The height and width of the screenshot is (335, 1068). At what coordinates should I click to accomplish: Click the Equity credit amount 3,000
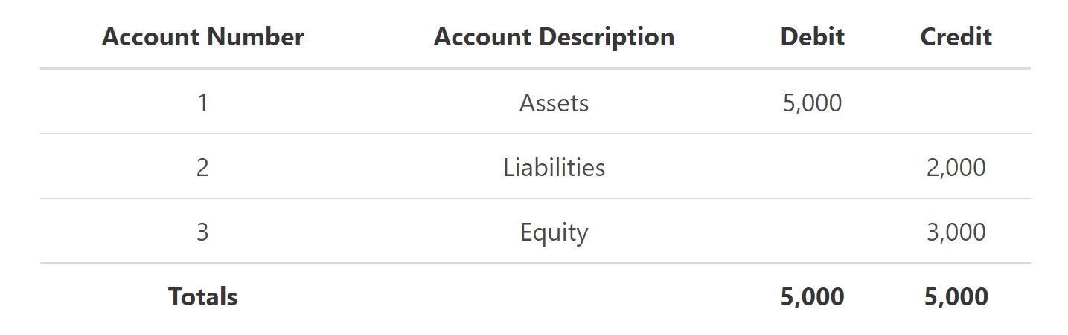pos(956,232)
